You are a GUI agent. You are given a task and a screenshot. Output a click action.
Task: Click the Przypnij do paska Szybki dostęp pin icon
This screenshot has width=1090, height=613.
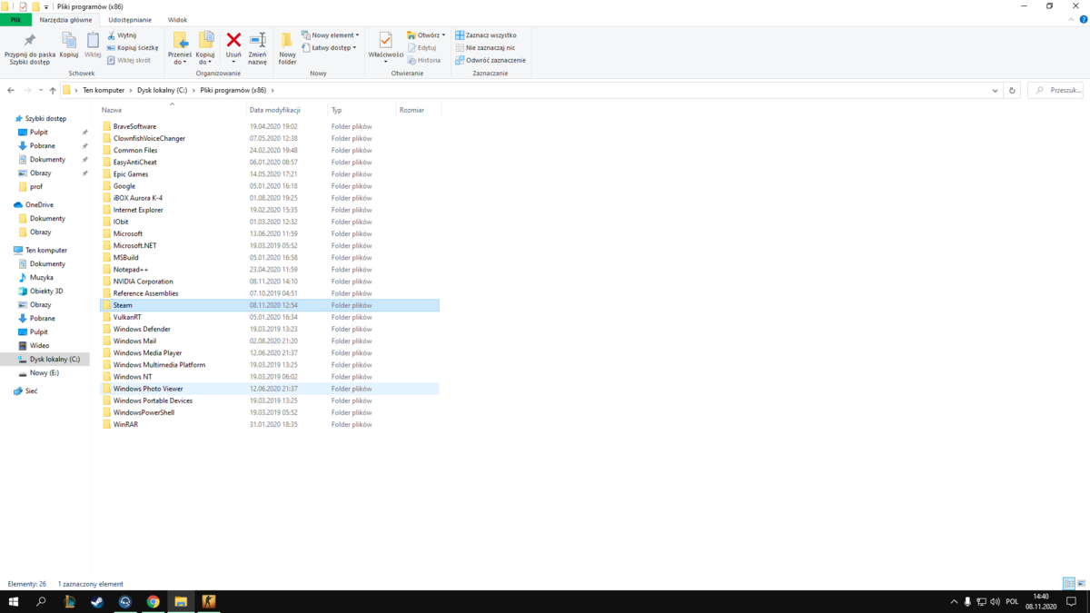29,40
